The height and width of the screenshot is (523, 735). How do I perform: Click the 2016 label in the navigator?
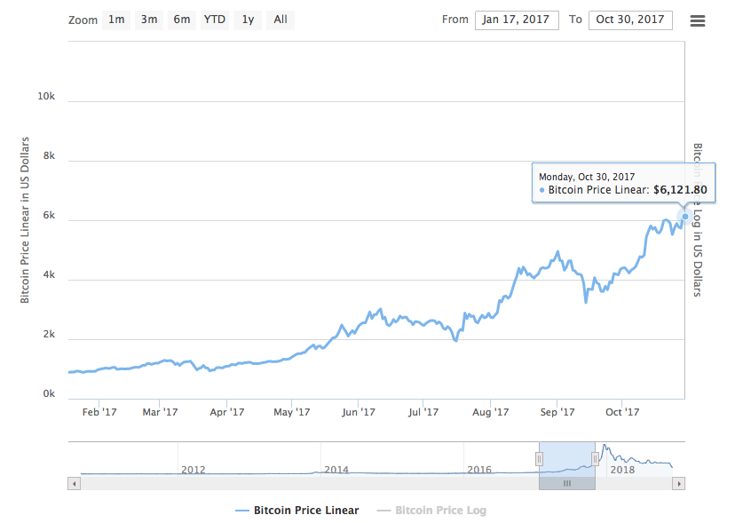pos(479,470)
